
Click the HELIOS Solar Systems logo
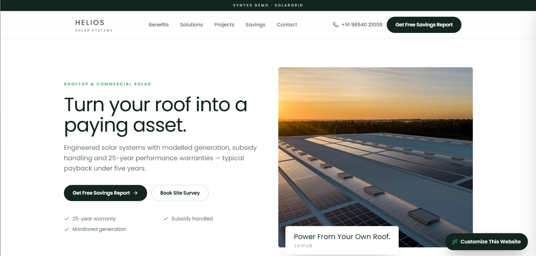[x=94, y=25]
